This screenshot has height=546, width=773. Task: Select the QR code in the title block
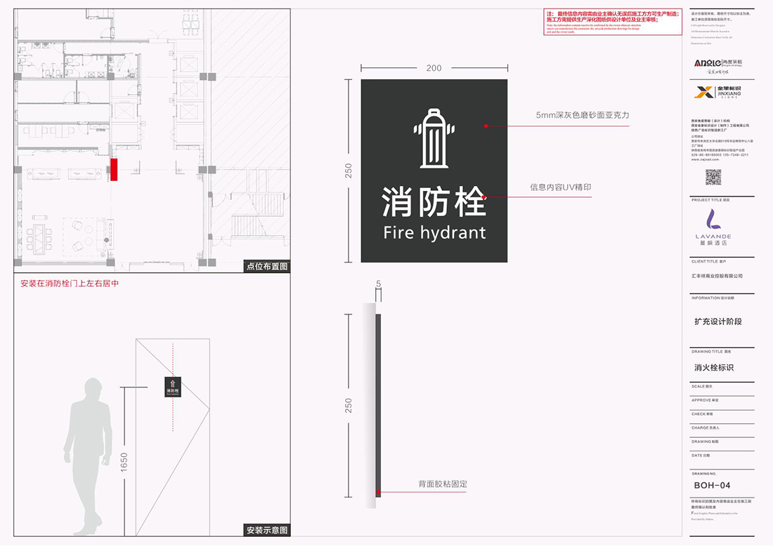[x=713, y=177]
